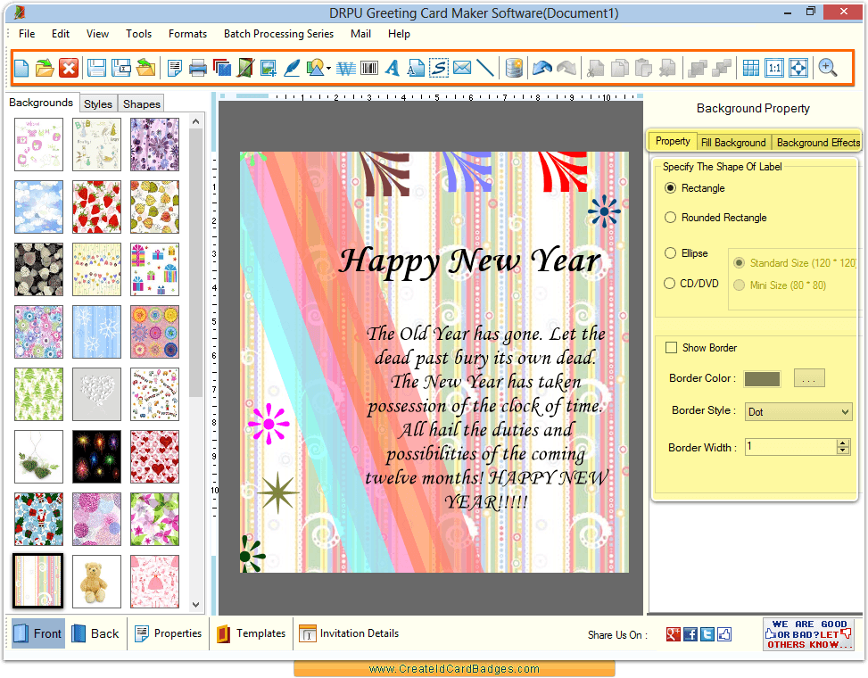Click the database icon in toolbar

[x=514, y=68]
